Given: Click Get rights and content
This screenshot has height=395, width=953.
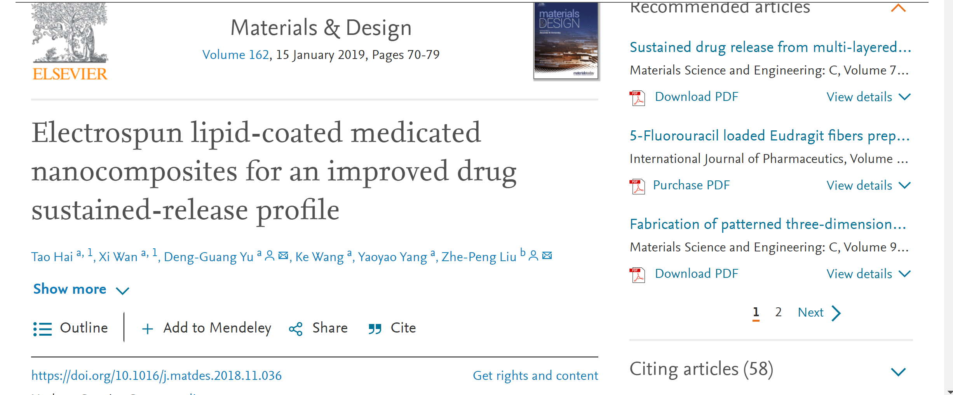Looking at the screenshot, I should coord(535,376).
